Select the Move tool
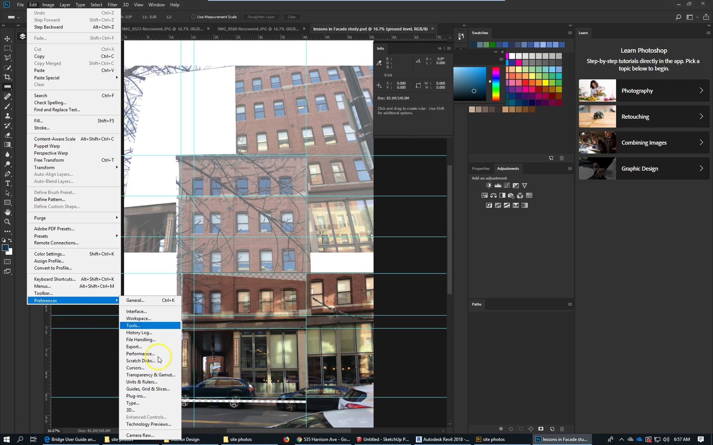Viewport: 713px width, 445px height. pyautogui.click(x=7, y=39)
